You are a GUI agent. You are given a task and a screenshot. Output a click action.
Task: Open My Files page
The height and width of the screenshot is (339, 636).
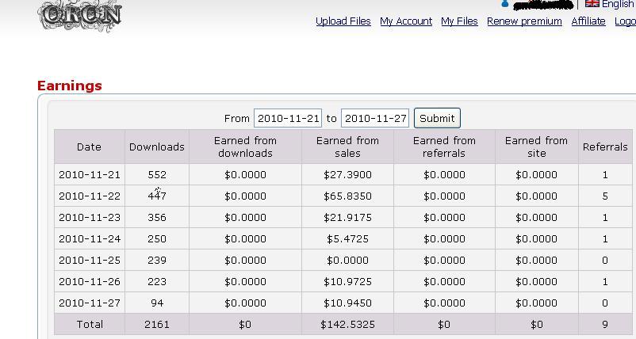[459, 21]
